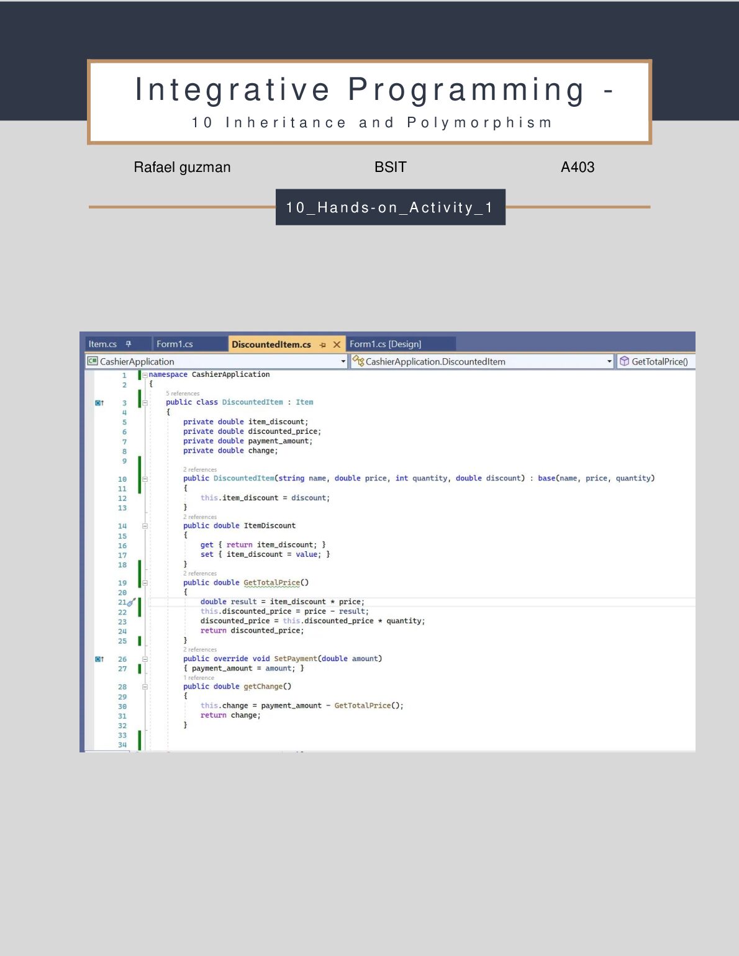This screenshot has width=739, height=956.
Task: Collapse the GetTotalPrice method on line 19
Action: (145, 583)
